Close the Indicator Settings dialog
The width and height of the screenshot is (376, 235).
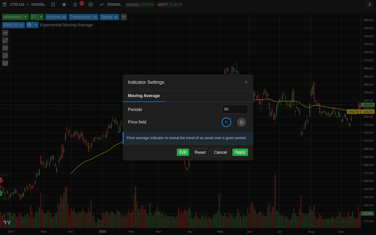(x=246, y=82)
